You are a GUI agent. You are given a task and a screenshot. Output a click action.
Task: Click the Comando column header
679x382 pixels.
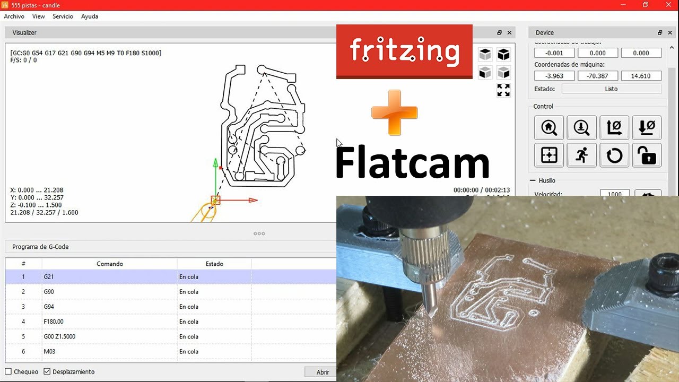click(x=110, y=264)
